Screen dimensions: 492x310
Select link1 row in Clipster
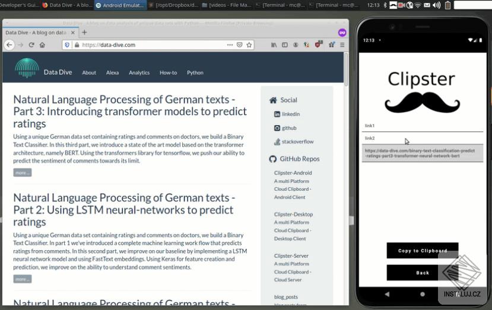423,126
